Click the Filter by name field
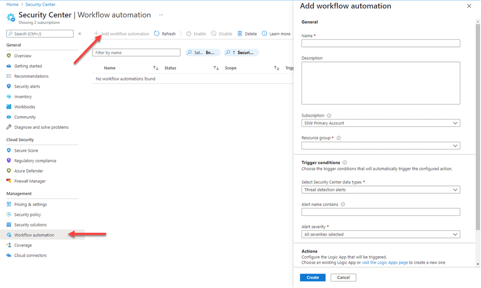This screenshot has width=481, height=288. (x=136, y=52)
